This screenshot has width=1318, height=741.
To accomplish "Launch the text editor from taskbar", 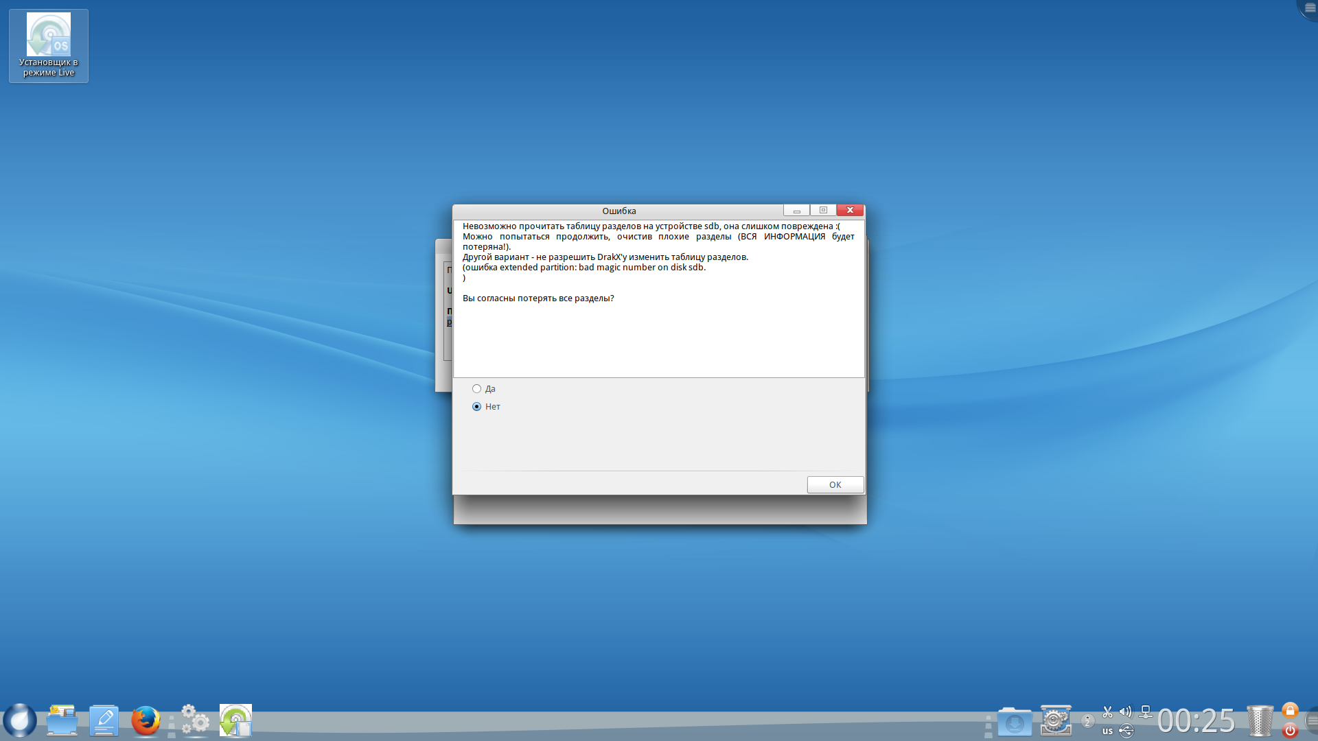I will (104, 720).
